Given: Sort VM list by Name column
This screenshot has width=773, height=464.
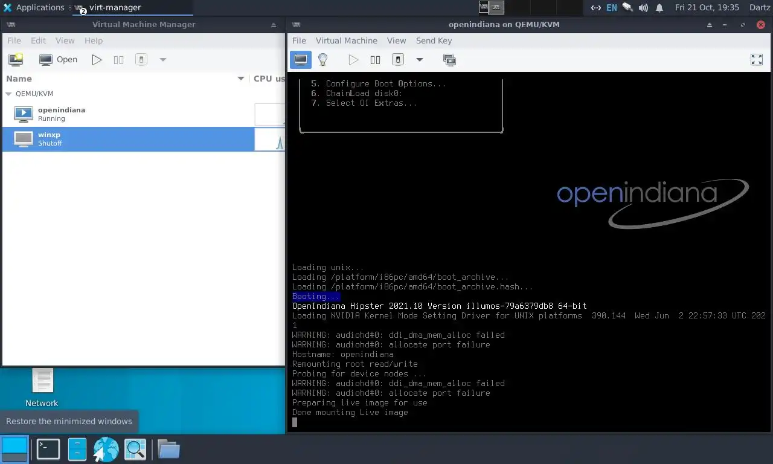Looking at the screenshot, I should [125, 79].
